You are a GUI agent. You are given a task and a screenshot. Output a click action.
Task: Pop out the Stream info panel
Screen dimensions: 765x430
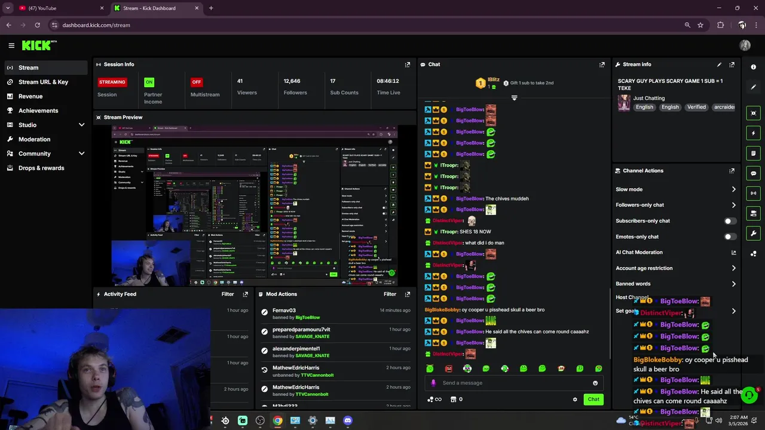pyautogui.click(x=732, y=64)
